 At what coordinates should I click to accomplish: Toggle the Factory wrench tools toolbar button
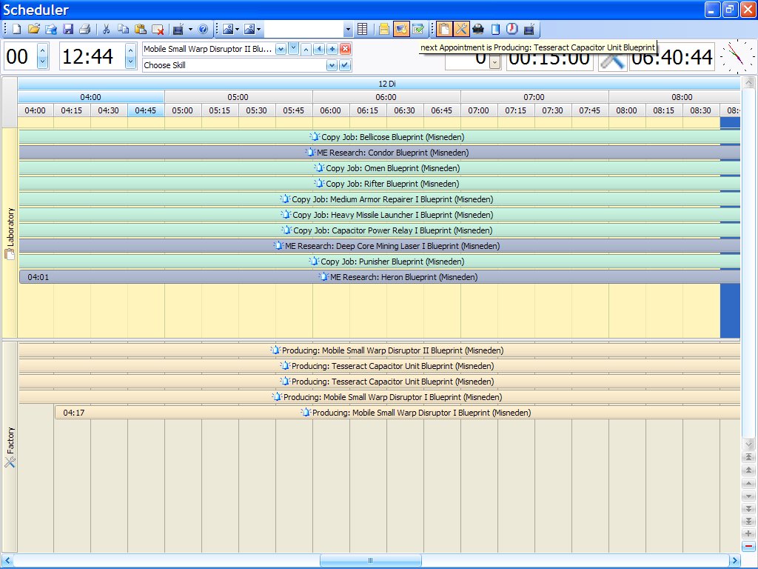pos(461,30)
